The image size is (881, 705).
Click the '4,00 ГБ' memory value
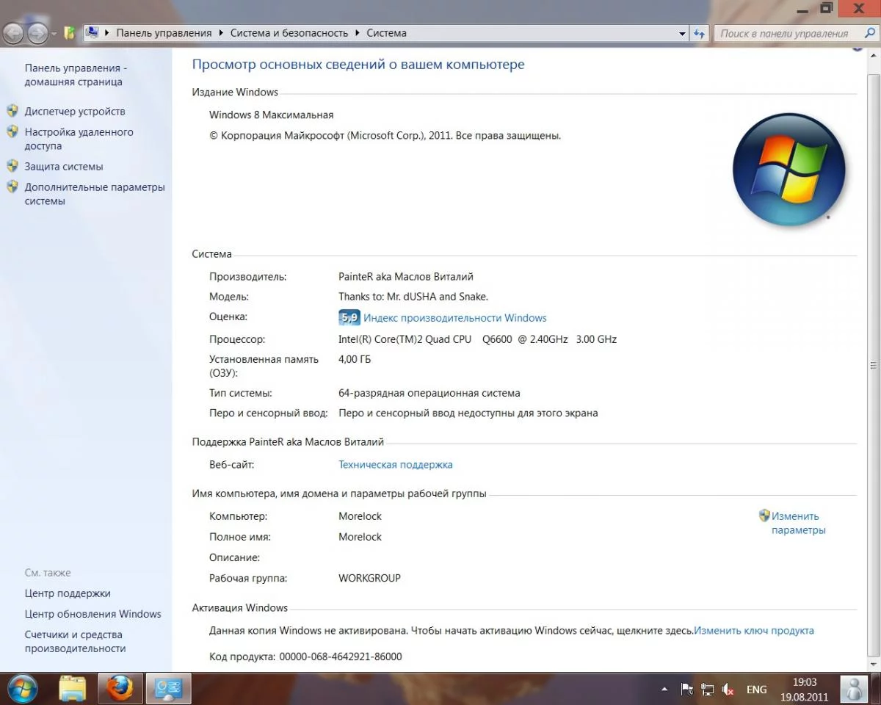355,359
